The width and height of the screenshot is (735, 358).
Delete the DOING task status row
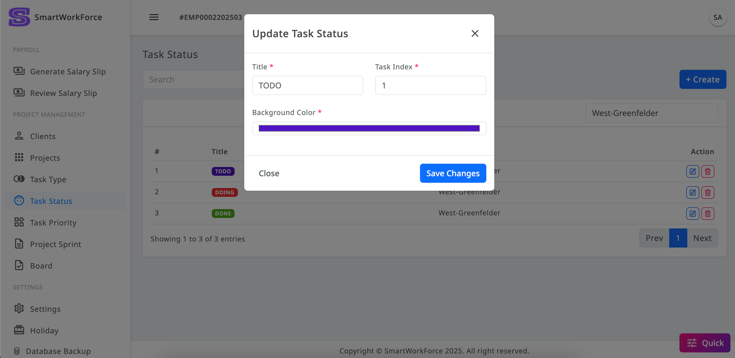click(x=708, y=192)
